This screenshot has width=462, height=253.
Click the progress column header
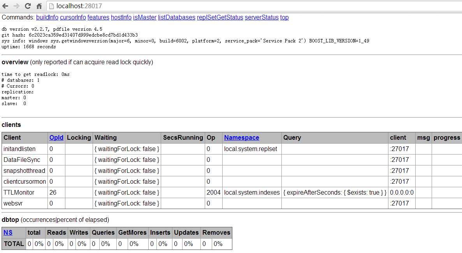click(447, 137)
